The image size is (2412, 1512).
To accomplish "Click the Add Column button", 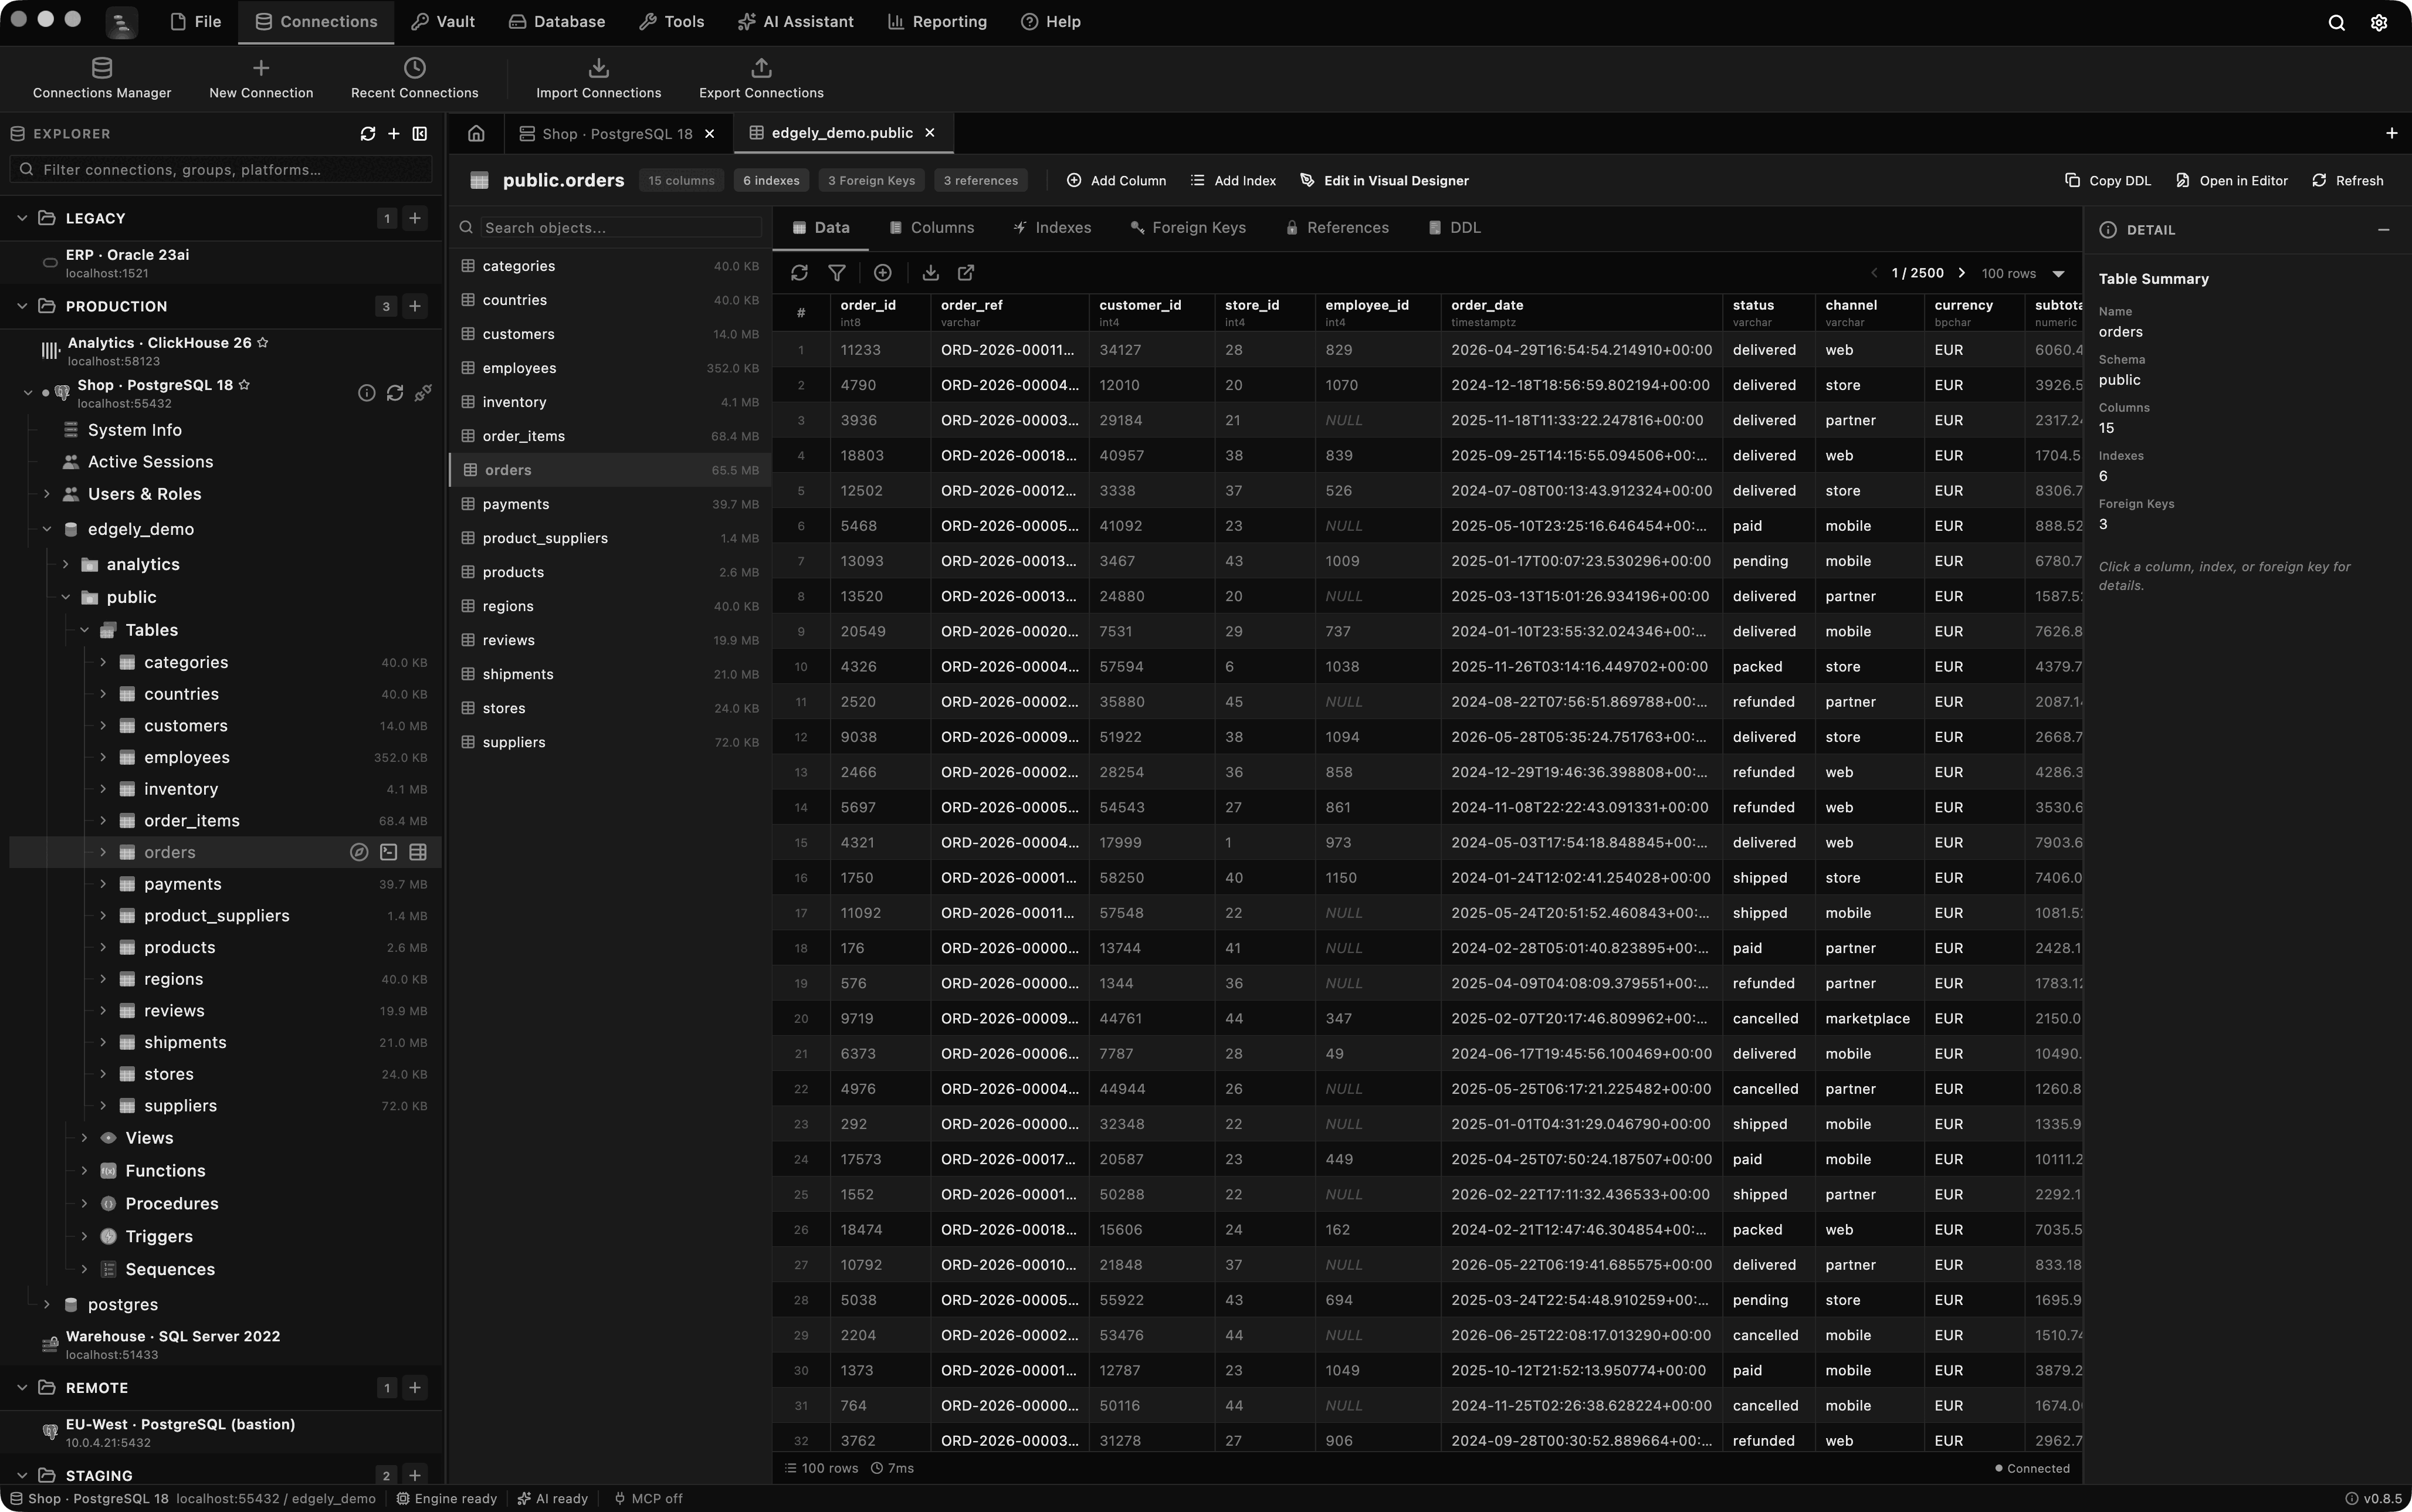I will pos(1116,181).
